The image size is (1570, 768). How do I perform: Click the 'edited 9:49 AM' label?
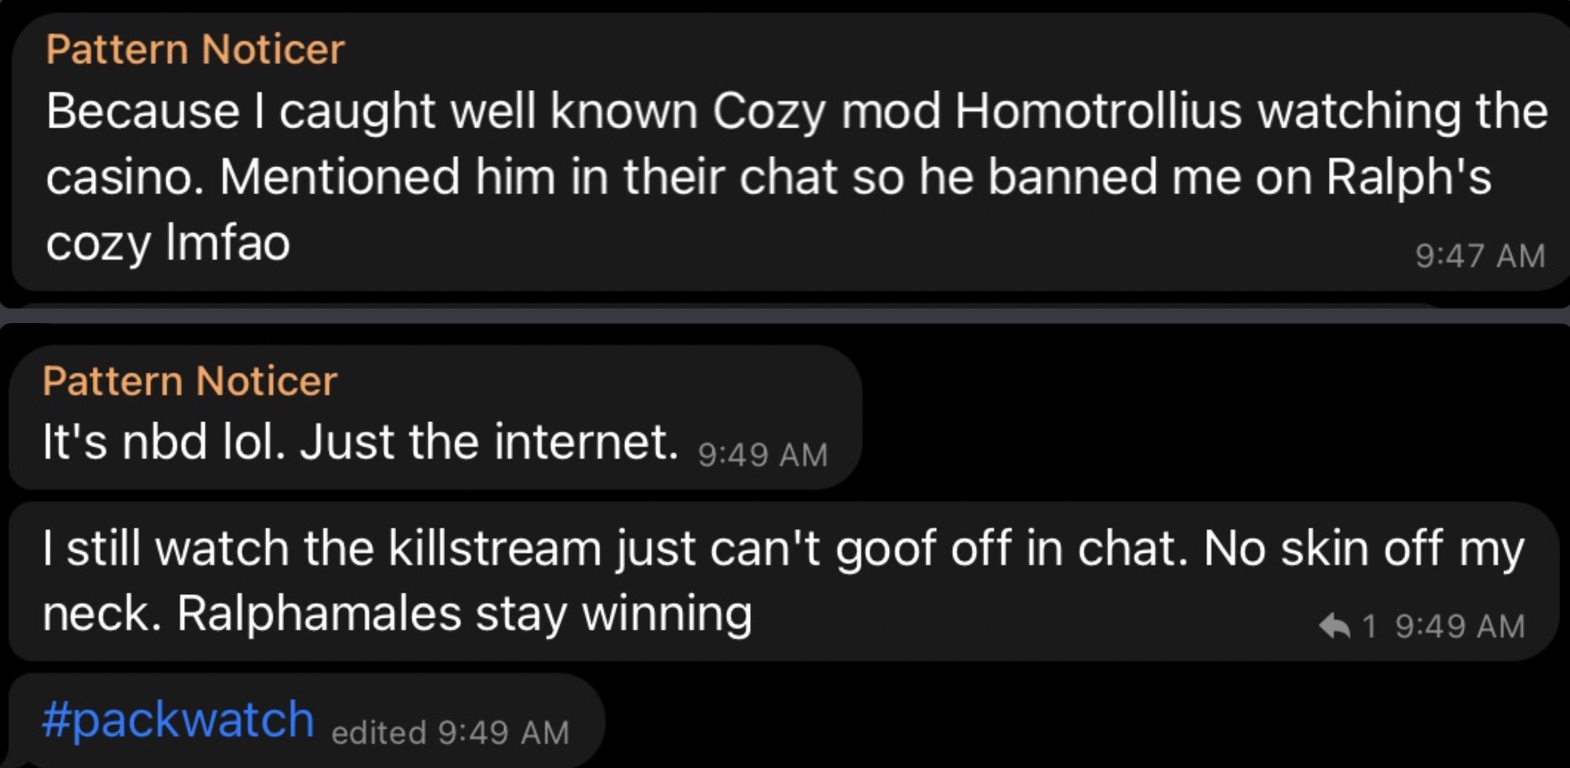(451, 732)
